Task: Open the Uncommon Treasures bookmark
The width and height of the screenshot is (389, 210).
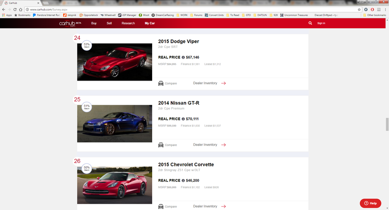Action: 294,15
